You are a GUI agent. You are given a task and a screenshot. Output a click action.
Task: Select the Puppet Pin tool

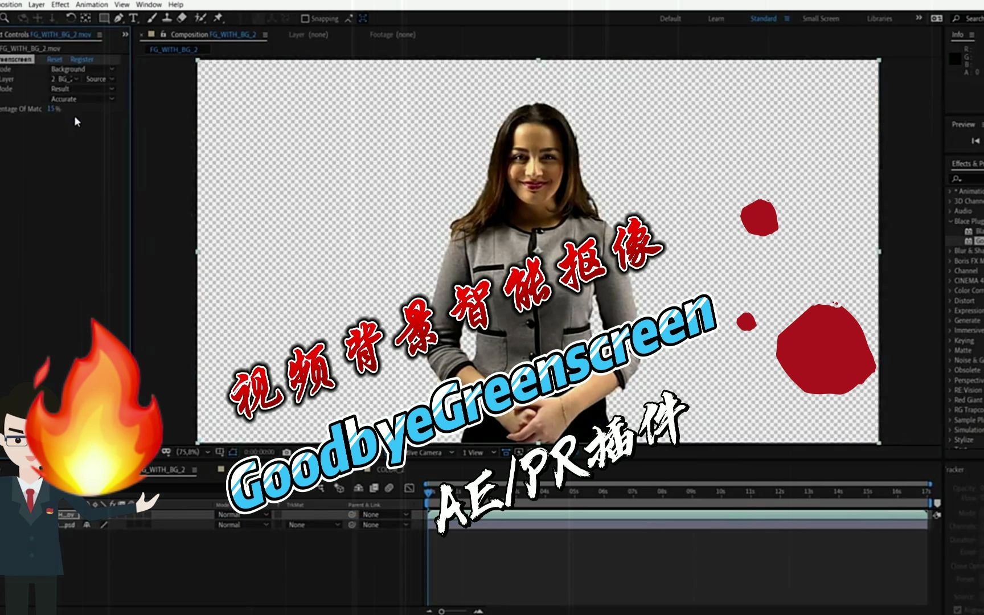pyautogui.click(x=218, y=18)
